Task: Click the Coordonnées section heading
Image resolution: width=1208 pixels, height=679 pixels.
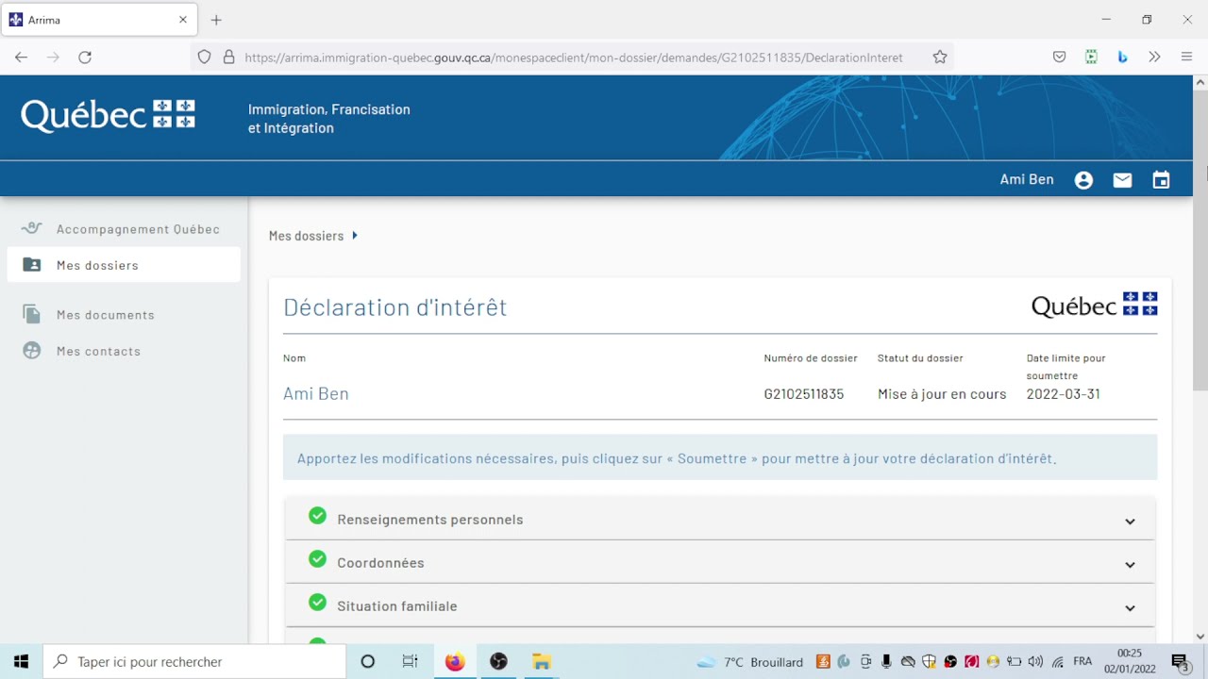Action: (380, 563)
